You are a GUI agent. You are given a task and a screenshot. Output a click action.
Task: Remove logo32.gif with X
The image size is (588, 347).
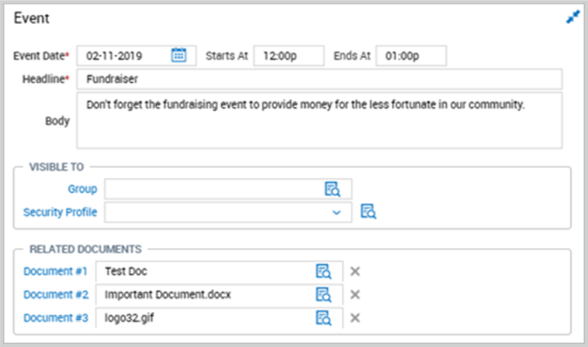point(355,318)
